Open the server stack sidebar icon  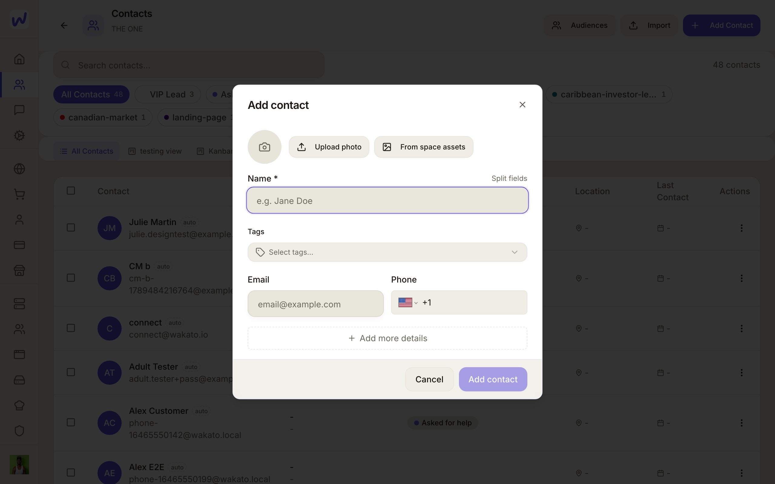point(19,304)
